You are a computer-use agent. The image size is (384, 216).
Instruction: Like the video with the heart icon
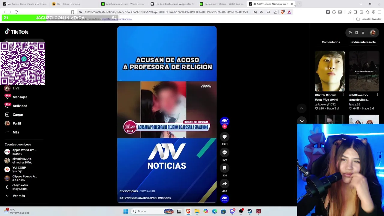tap(224, 136)
